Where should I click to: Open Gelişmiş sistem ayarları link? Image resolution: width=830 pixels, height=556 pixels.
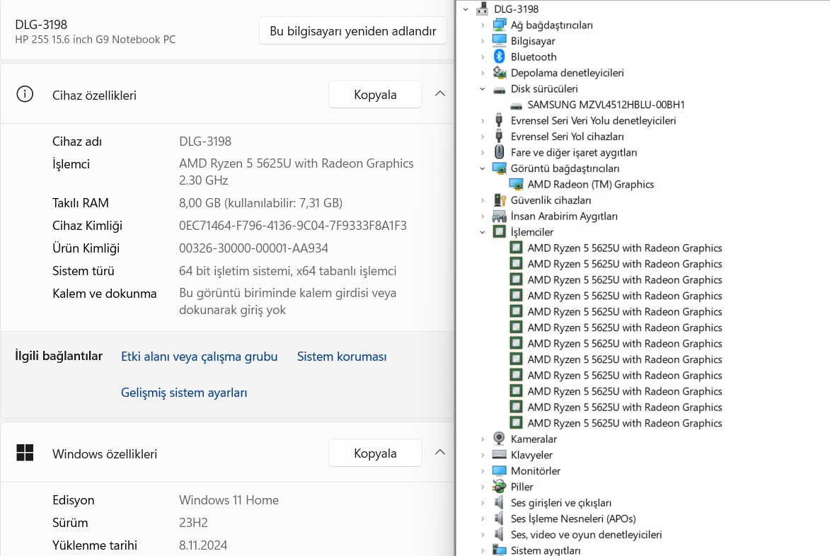[x=184, y=393]
